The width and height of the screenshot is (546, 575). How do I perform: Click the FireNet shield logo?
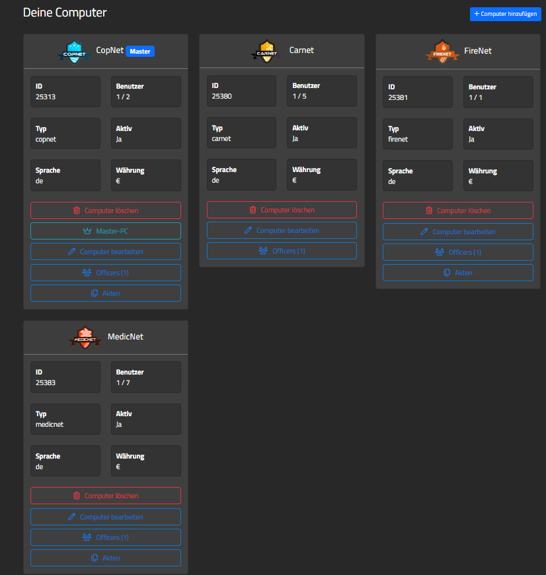(x=442, y=52)
